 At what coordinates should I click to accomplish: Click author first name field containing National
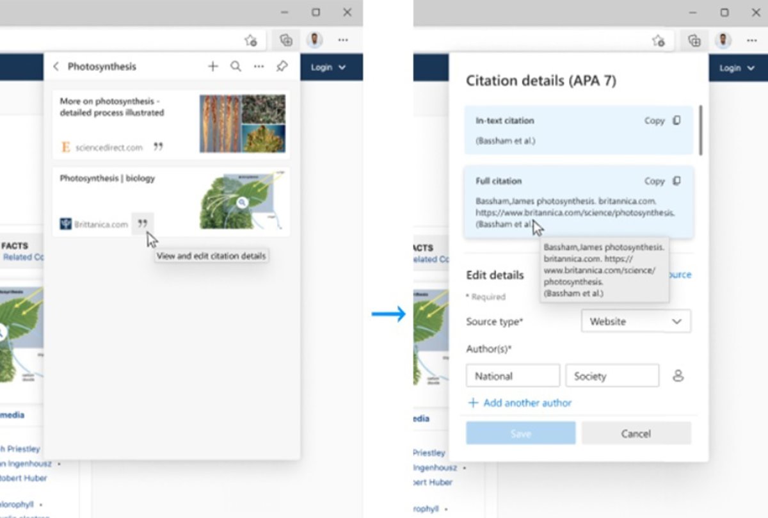tap(513, 376)
